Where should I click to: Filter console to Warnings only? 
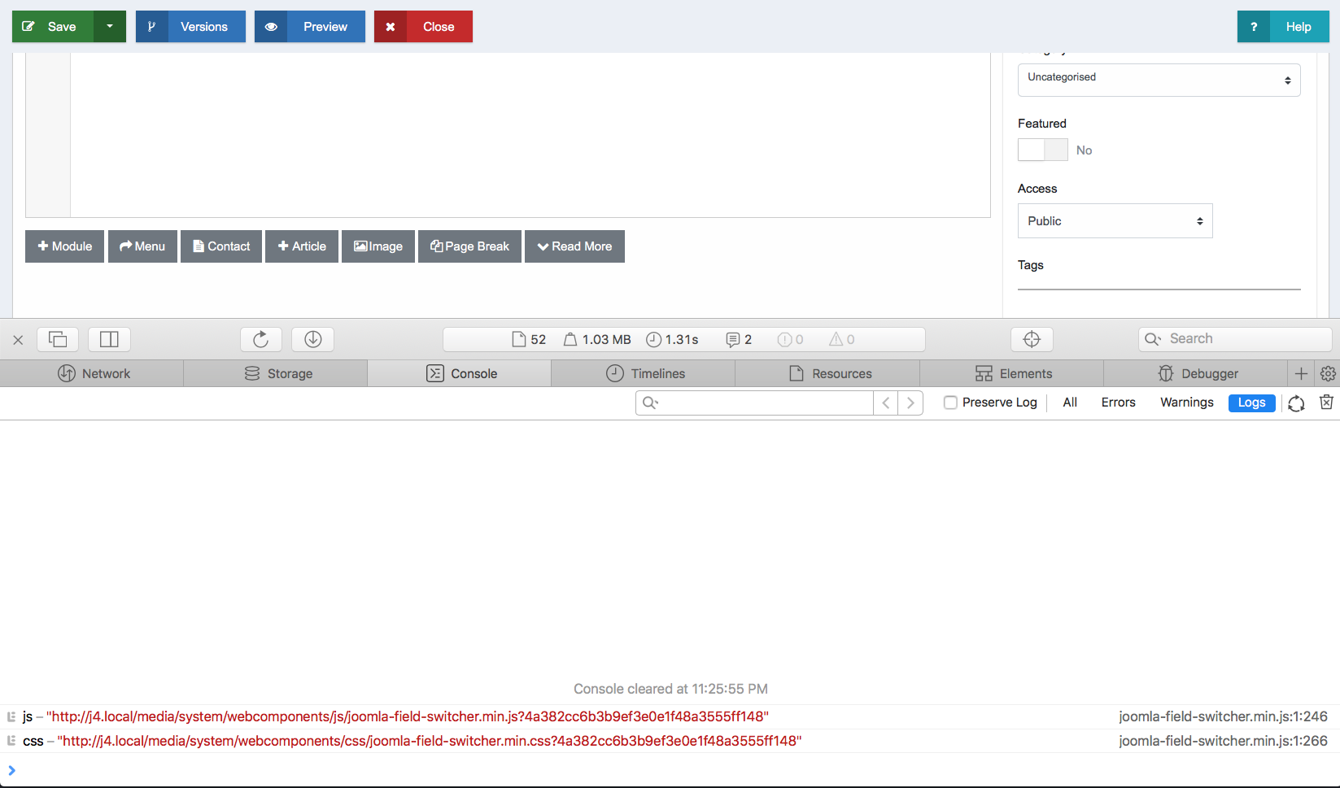1186,403
